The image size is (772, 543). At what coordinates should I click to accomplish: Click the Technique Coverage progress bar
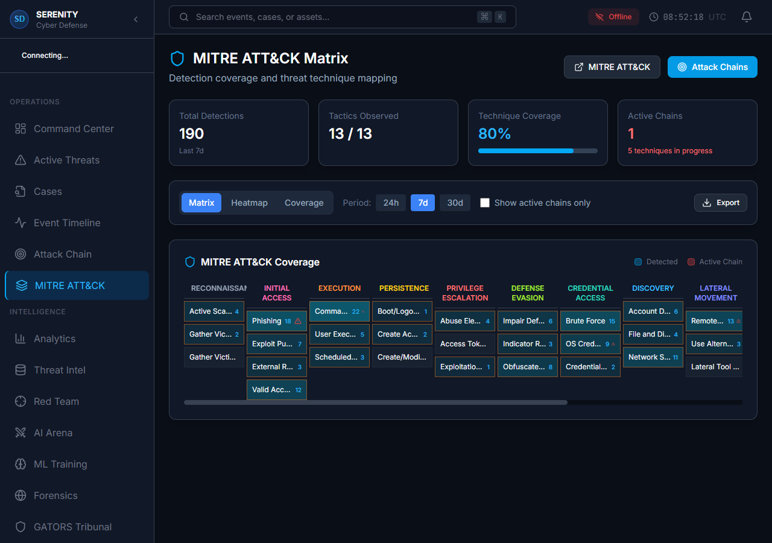(537, 151)
